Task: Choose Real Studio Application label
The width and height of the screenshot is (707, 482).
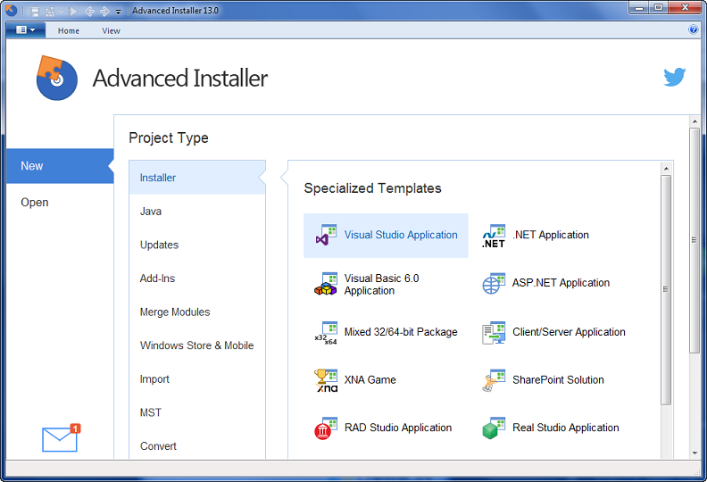Action: click(x=565, y=428)
